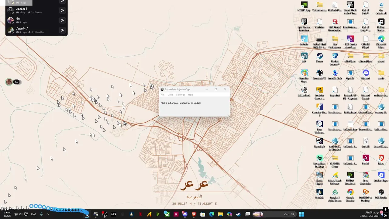
Task: Select the Rocket League desktop icon
Action: coord(335,59)
